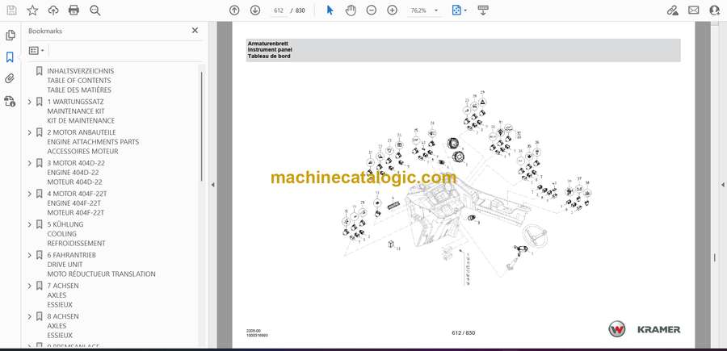727x351 pixels.
Task: Open the attachments paperclip panel
Action: 11,79
